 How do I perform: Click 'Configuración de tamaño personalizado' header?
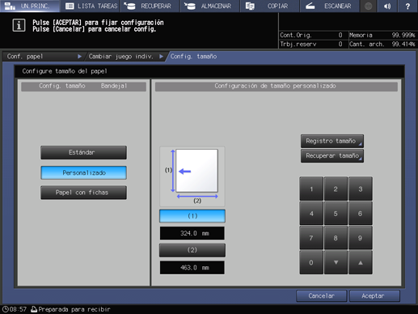point(277,86)
